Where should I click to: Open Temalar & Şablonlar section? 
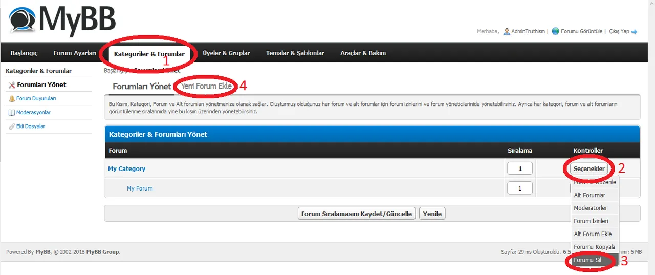pos(295,53)
